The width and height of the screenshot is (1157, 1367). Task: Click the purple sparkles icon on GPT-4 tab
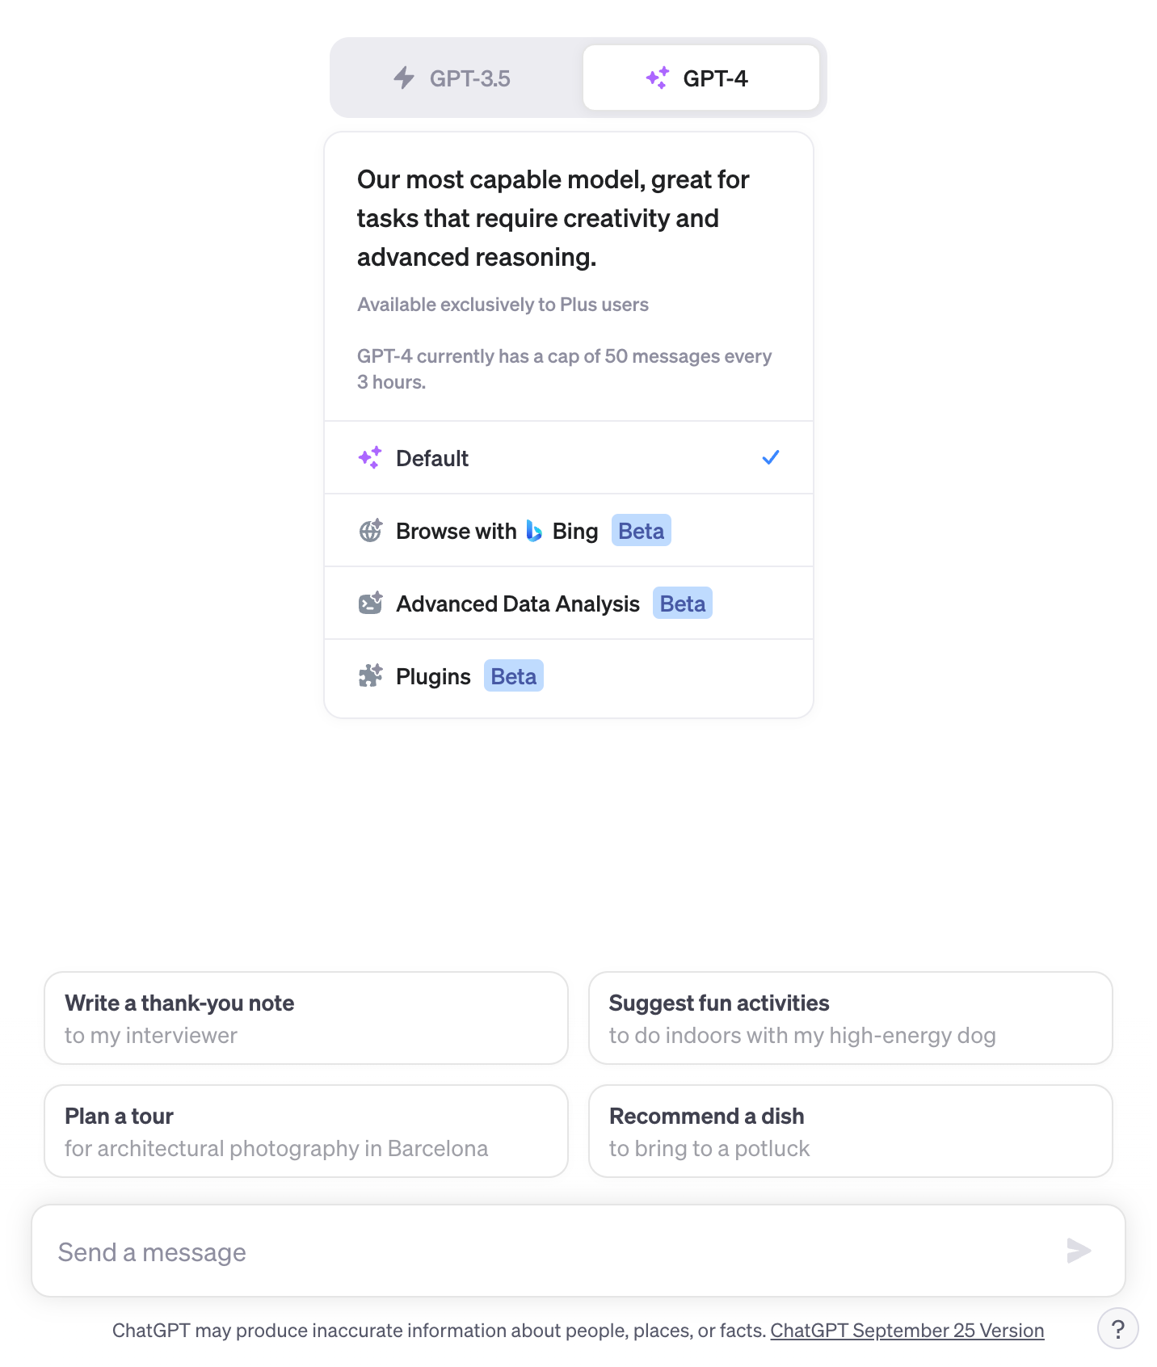[658, 78]
